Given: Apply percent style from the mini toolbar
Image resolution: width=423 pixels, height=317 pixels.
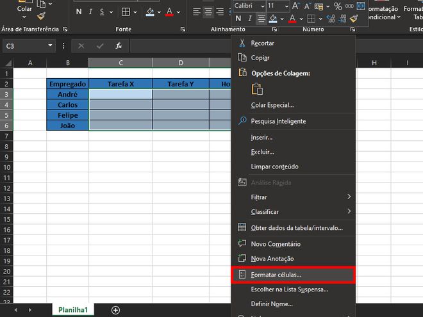Looking at the screenshot, I should 338,6.
